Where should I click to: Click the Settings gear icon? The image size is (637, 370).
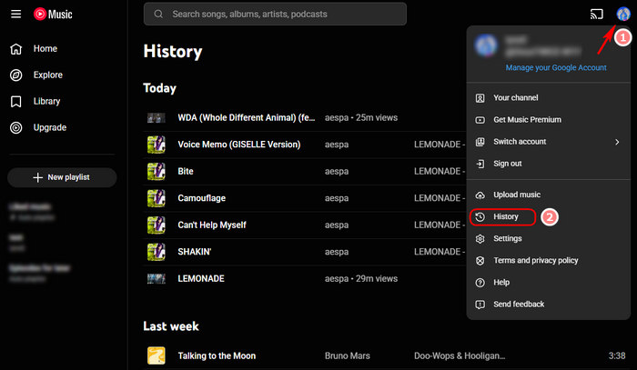click(x=480, y=239)
